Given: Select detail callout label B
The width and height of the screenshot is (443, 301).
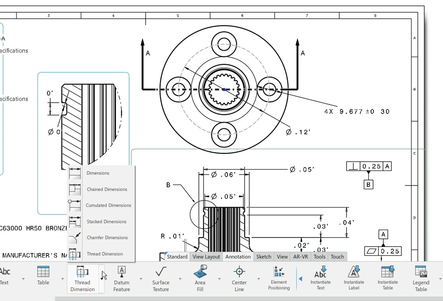Looking at the screenshot, I should pos(168,185).
